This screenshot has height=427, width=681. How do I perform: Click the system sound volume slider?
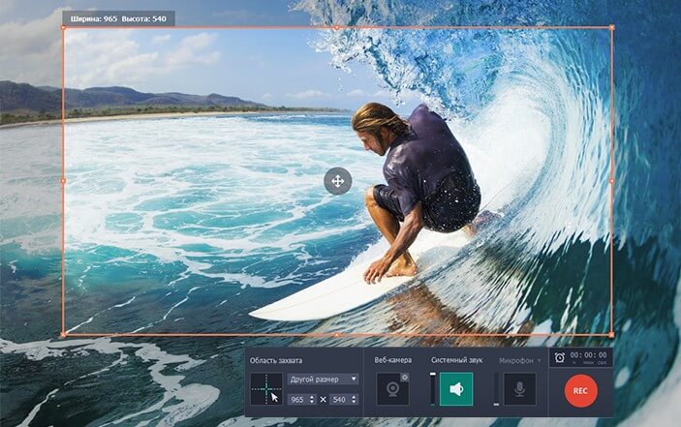pos(433,389)
